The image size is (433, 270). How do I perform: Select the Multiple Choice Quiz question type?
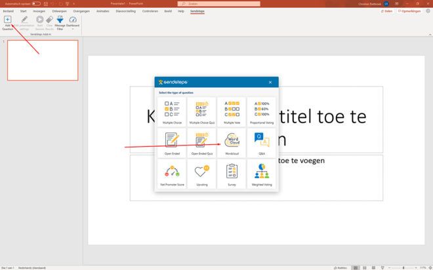pos(202,112)
